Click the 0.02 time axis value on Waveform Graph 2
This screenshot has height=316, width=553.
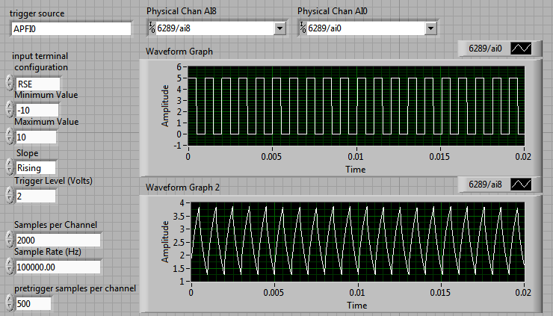[x=522, y=292]
